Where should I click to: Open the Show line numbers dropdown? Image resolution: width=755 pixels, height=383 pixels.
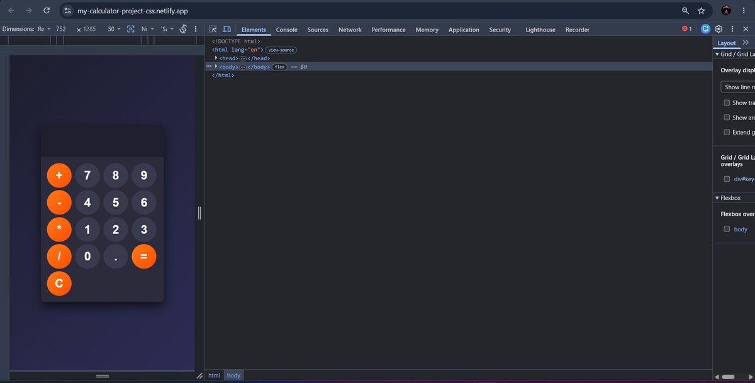pyautogui.click(x=737, y=87)
